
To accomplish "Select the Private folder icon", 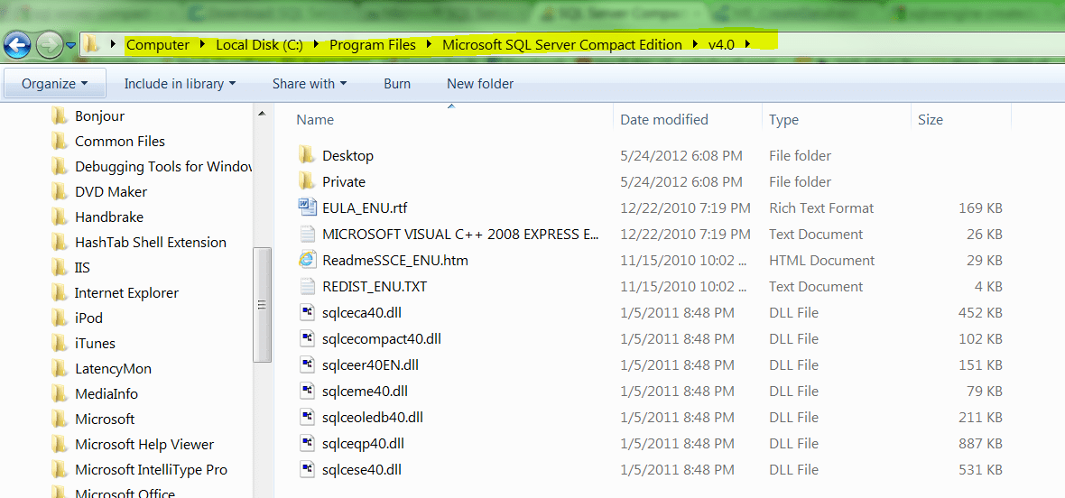I will (x=308, y=181).
